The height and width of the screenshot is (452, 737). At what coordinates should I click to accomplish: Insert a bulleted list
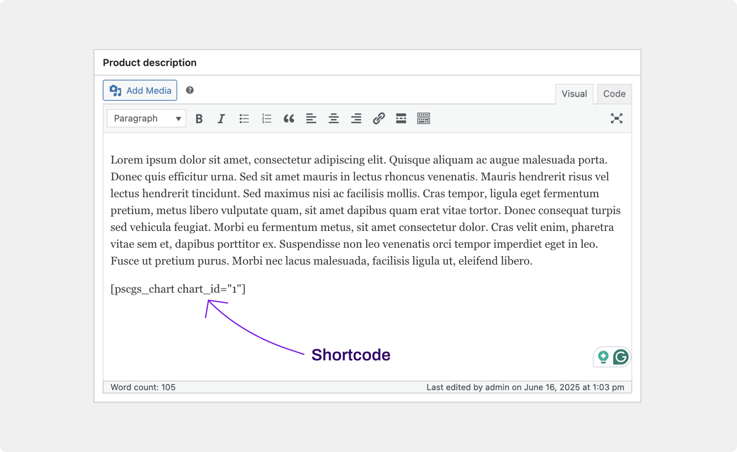click(x=244, y=118)
